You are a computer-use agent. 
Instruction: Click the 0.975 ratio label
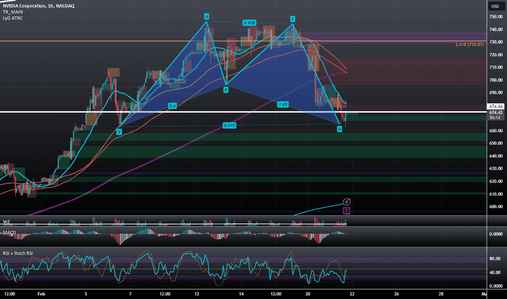[x=230, y=126]
